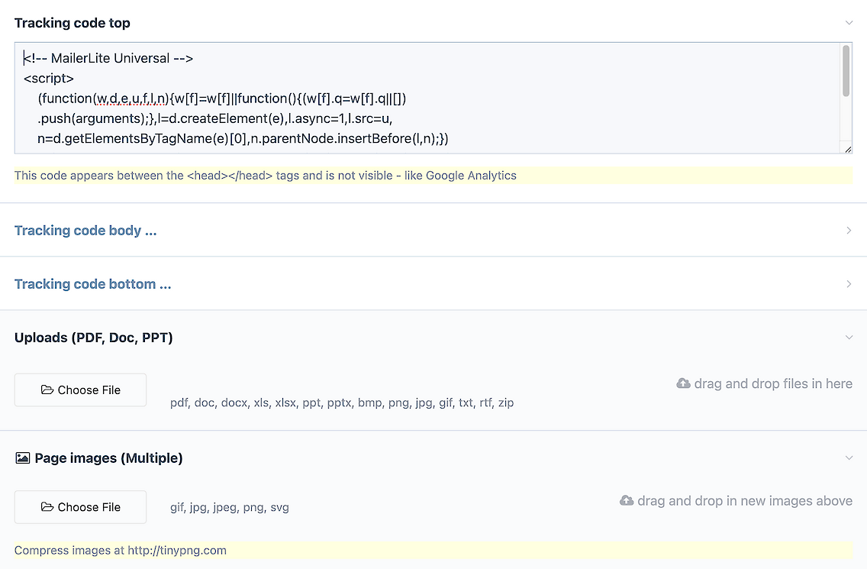Viewport: 867px width, 569px height.
Task: Click the textarea resize handle corner
Action: pos(846,148)
